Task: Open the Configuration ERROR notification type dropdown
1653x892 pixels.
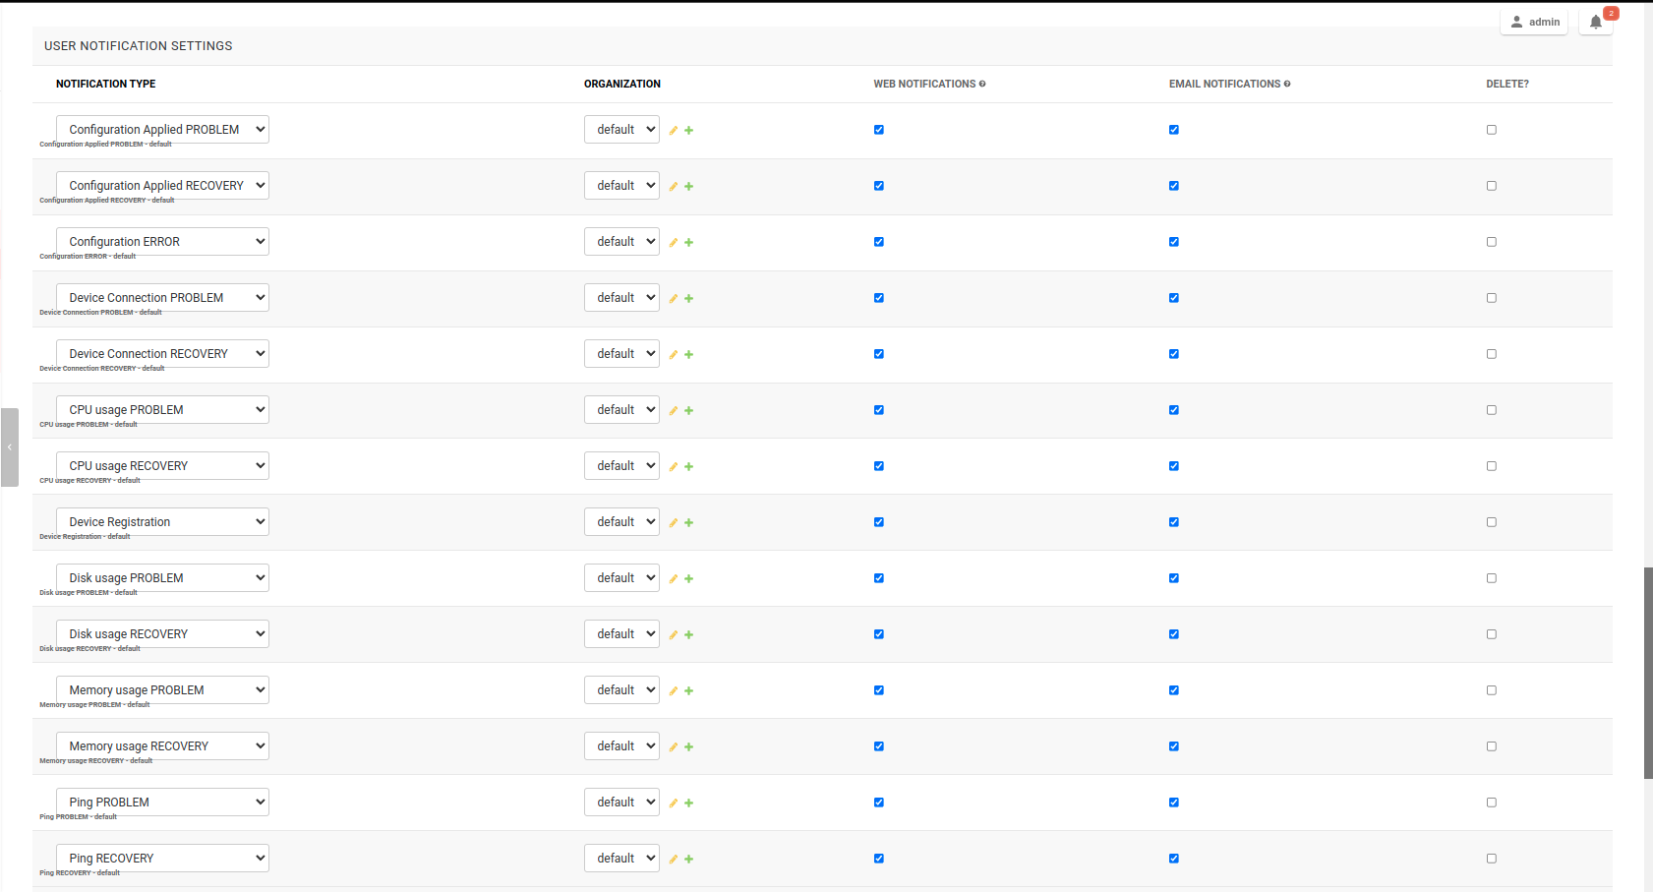Action: pos(161,241)
